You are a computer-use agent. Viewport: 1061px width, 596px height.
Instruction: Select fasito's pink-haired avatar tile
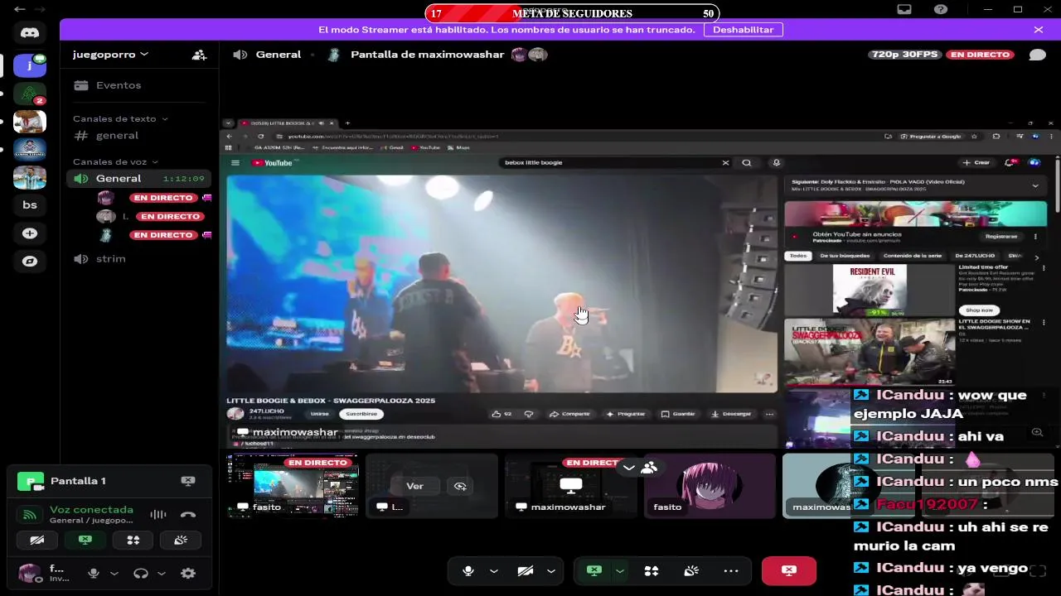click(710, 485)
